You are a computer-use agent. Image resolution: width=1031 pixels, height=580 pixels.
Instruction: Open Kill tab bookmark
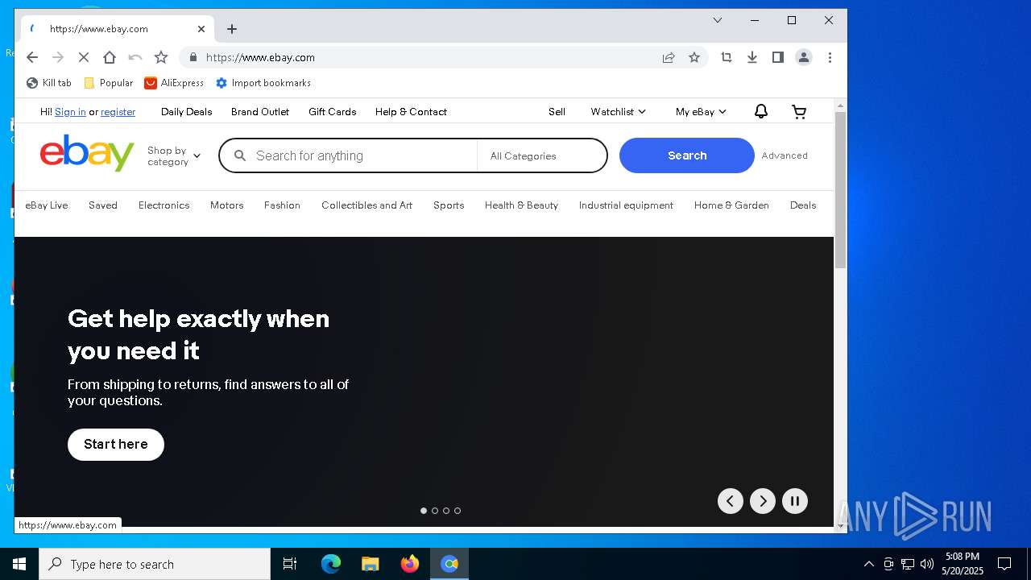pyautogui.click(x=49, y=83)
